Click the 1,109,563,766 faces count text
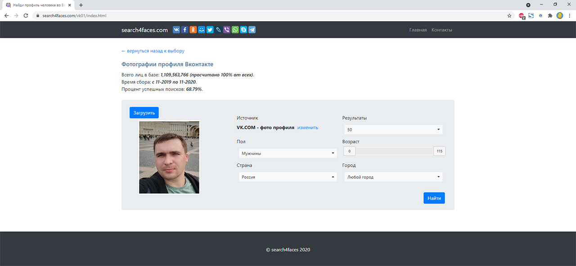 pyautogui.click(x=174, y=75)
